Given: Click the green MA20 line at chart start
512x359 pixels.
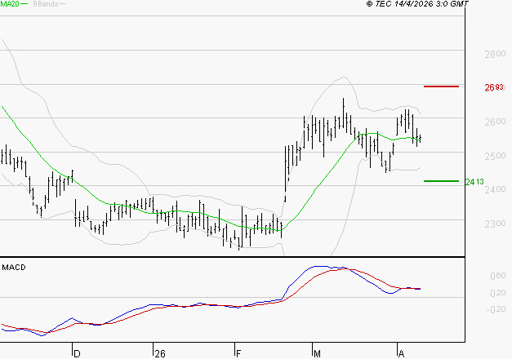Looking at the screenshot, I should (2, 109).
